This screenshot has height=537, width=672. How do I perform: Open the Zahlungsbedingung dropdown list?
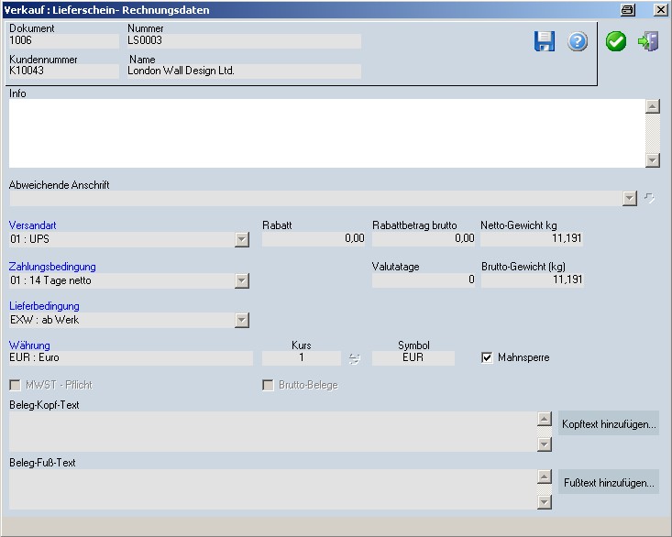pyautogui.click(x=242, y=280)
